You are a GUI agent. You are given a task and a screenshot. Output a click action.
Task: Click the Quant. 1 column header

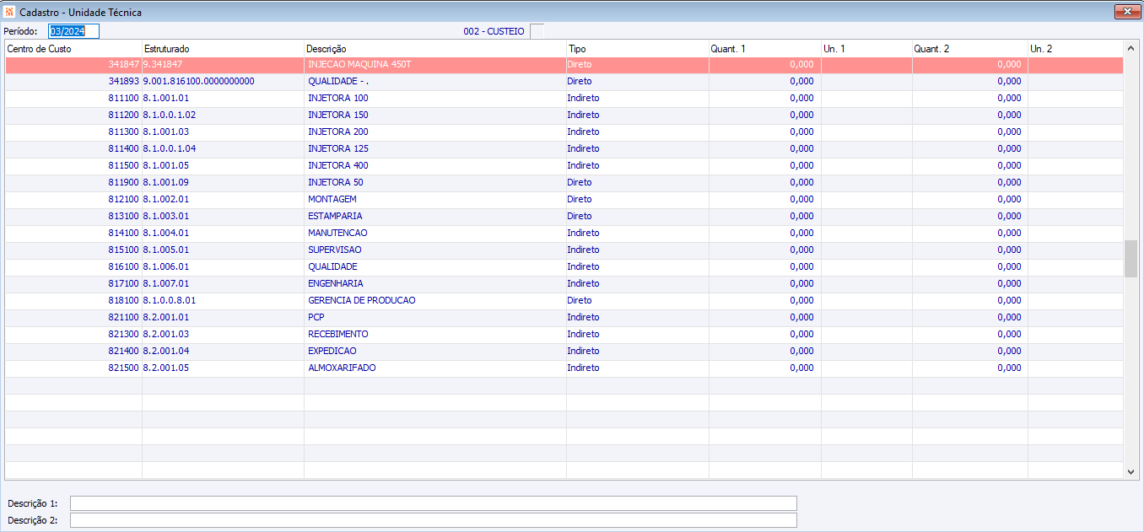point(765,49)
